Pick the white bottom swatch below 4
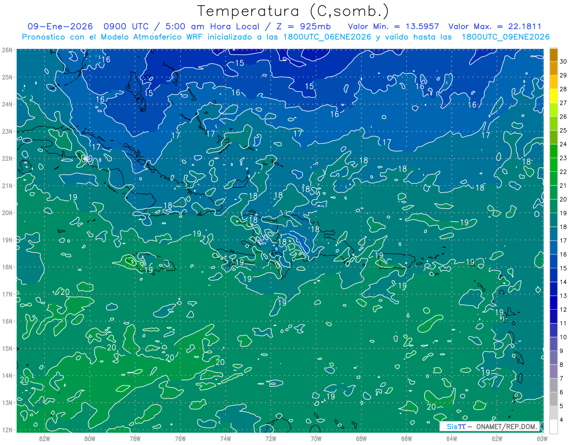 (553, 426)
